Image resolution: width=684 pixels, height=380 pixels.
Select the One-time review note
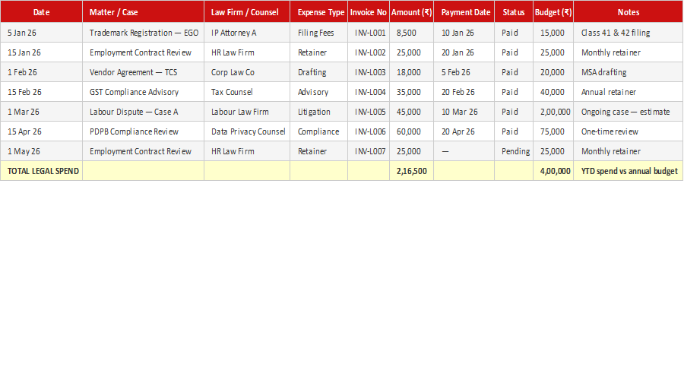629,131
